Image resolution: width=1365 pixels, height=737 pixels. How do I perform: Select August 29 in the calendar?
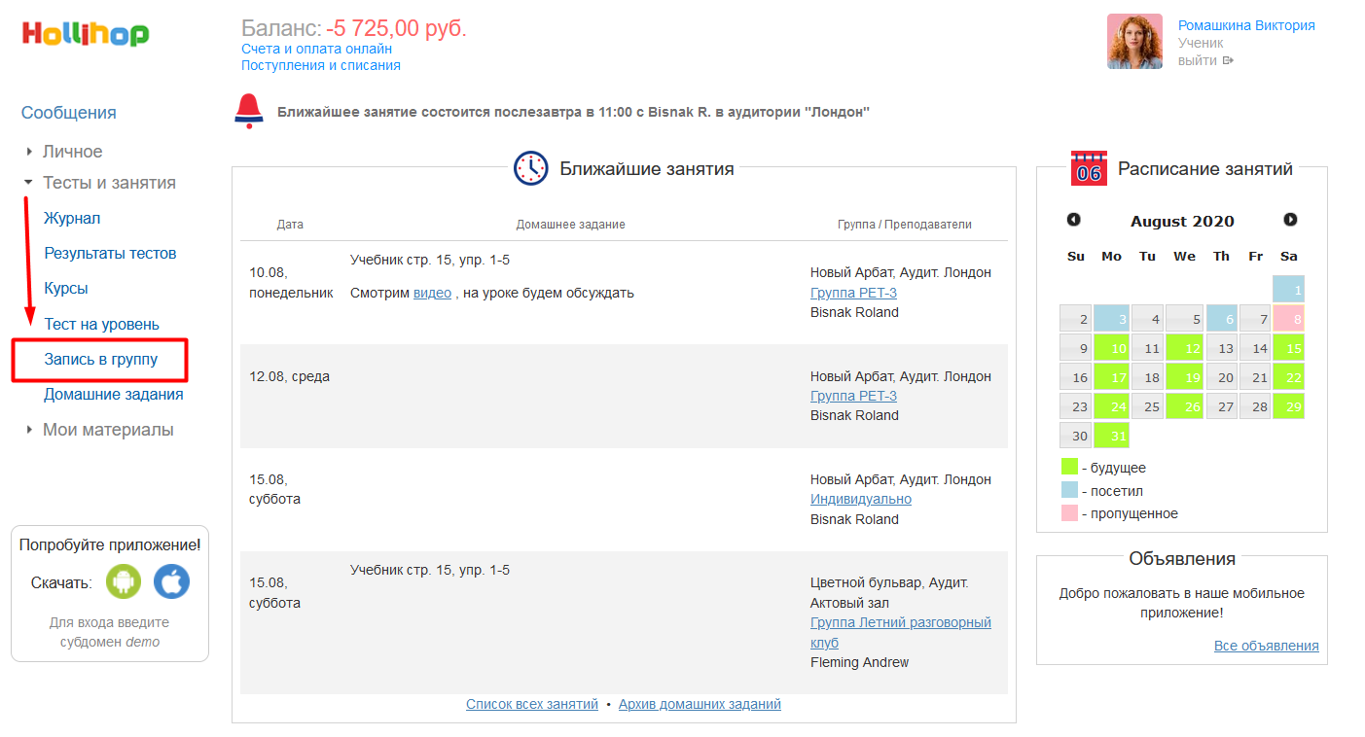point(1288,406)
